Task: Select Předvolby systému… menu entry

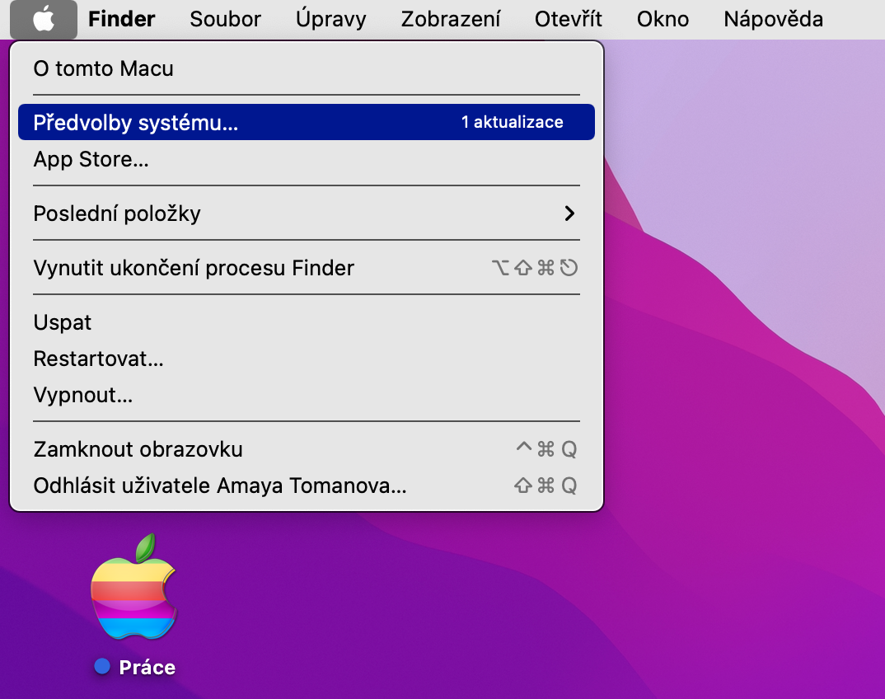Action: tap(307, 122)
